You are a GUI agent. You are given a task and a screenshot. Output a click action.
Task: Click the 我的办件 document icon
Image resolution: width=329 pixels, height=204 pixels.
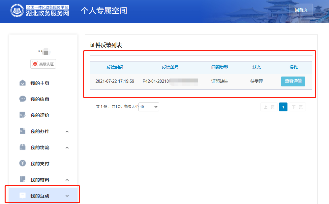[23, 131]
